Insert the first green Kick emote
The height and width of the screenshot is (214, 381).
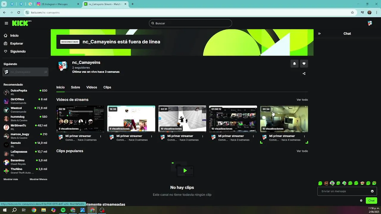click(x=320, y=183)
